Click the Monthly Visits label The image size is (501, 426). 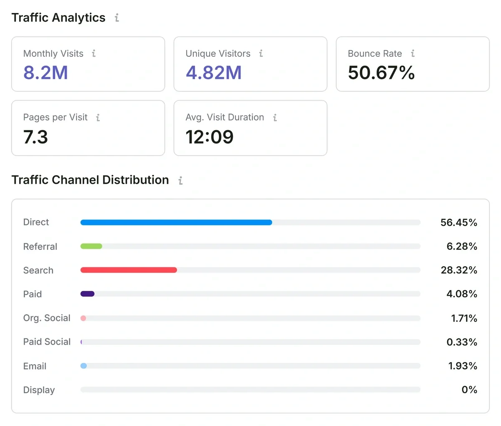tap(53, 53)
